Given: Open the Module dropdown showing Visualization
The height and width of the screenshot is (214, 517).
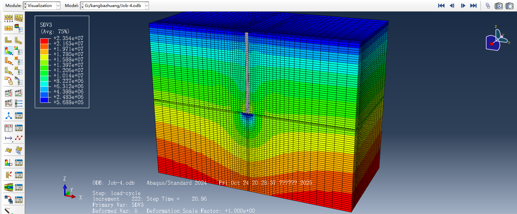Looking at the screenshot, I should click(x=42, y=5).
